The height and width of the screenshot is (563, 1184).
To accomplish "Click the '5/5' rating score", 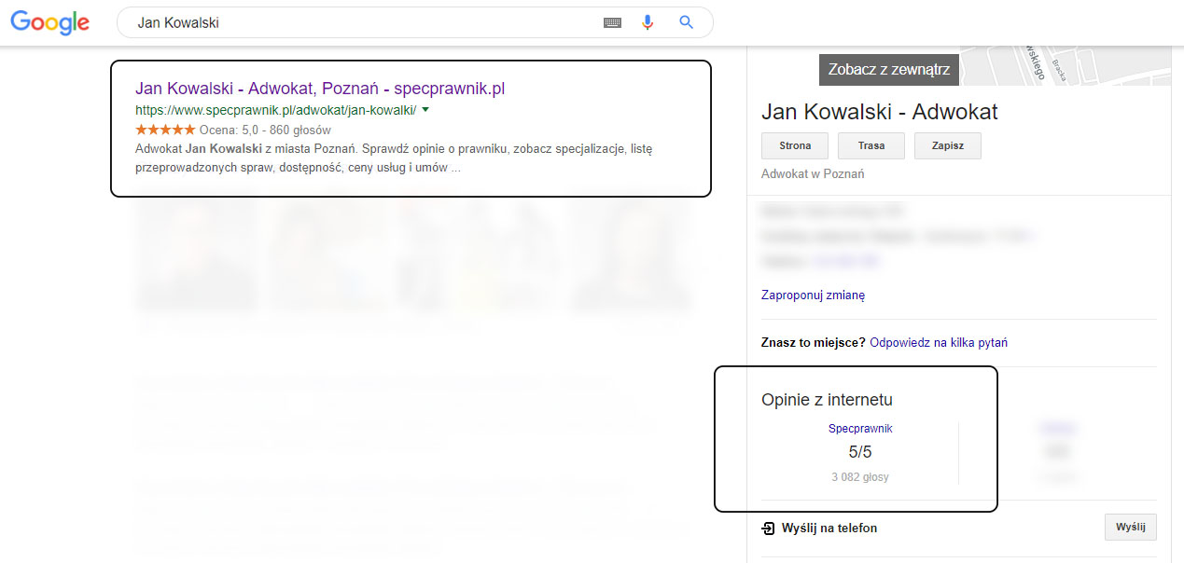I will 860,453.
